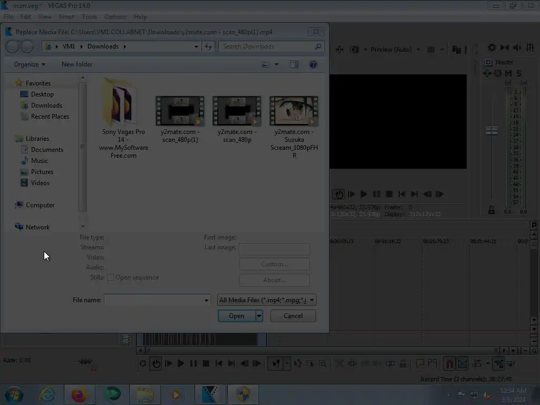Click the mixing console icon at top right
Viewport: 540px width, 405px height.
[x=530, y=47]
